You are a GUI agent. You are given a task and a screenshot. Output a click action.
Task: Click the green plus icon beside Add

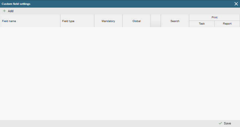pos(4,11)
